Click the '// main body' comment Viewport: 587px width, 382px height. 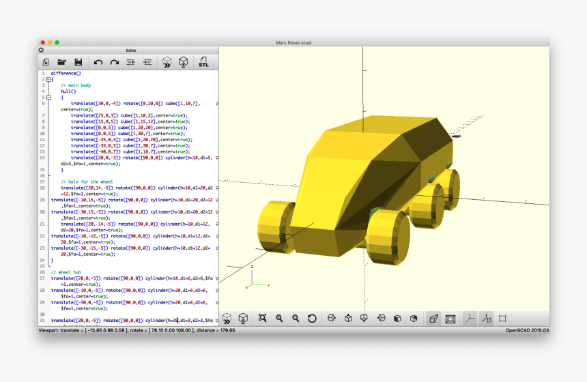(x=76, y=85)
